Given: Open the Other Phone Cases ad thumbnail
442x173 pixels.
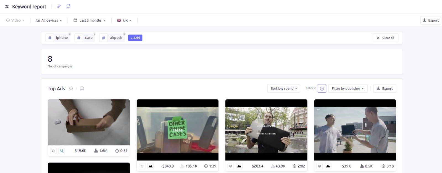Looking at the screenshot, I should pos(178,130).
